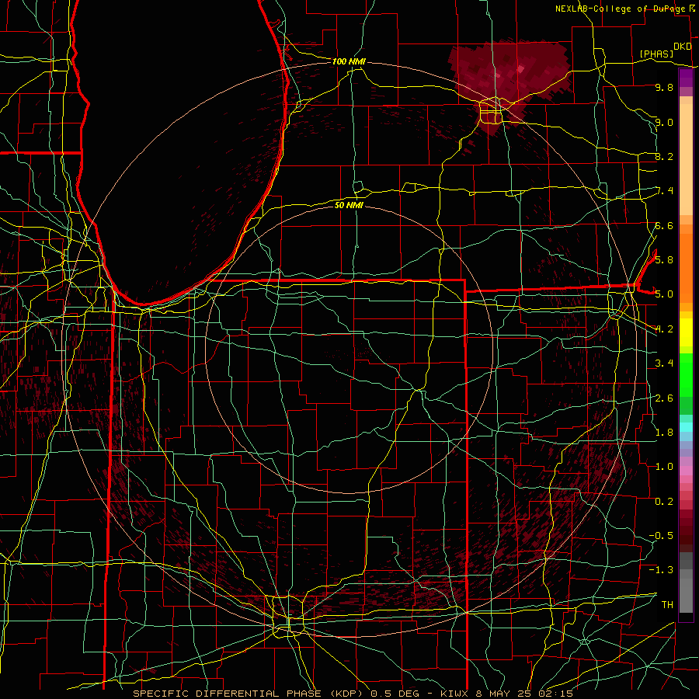Select the 2.6 scale value
The height and width of the screenshot is (699, 699).
point(664,398)
